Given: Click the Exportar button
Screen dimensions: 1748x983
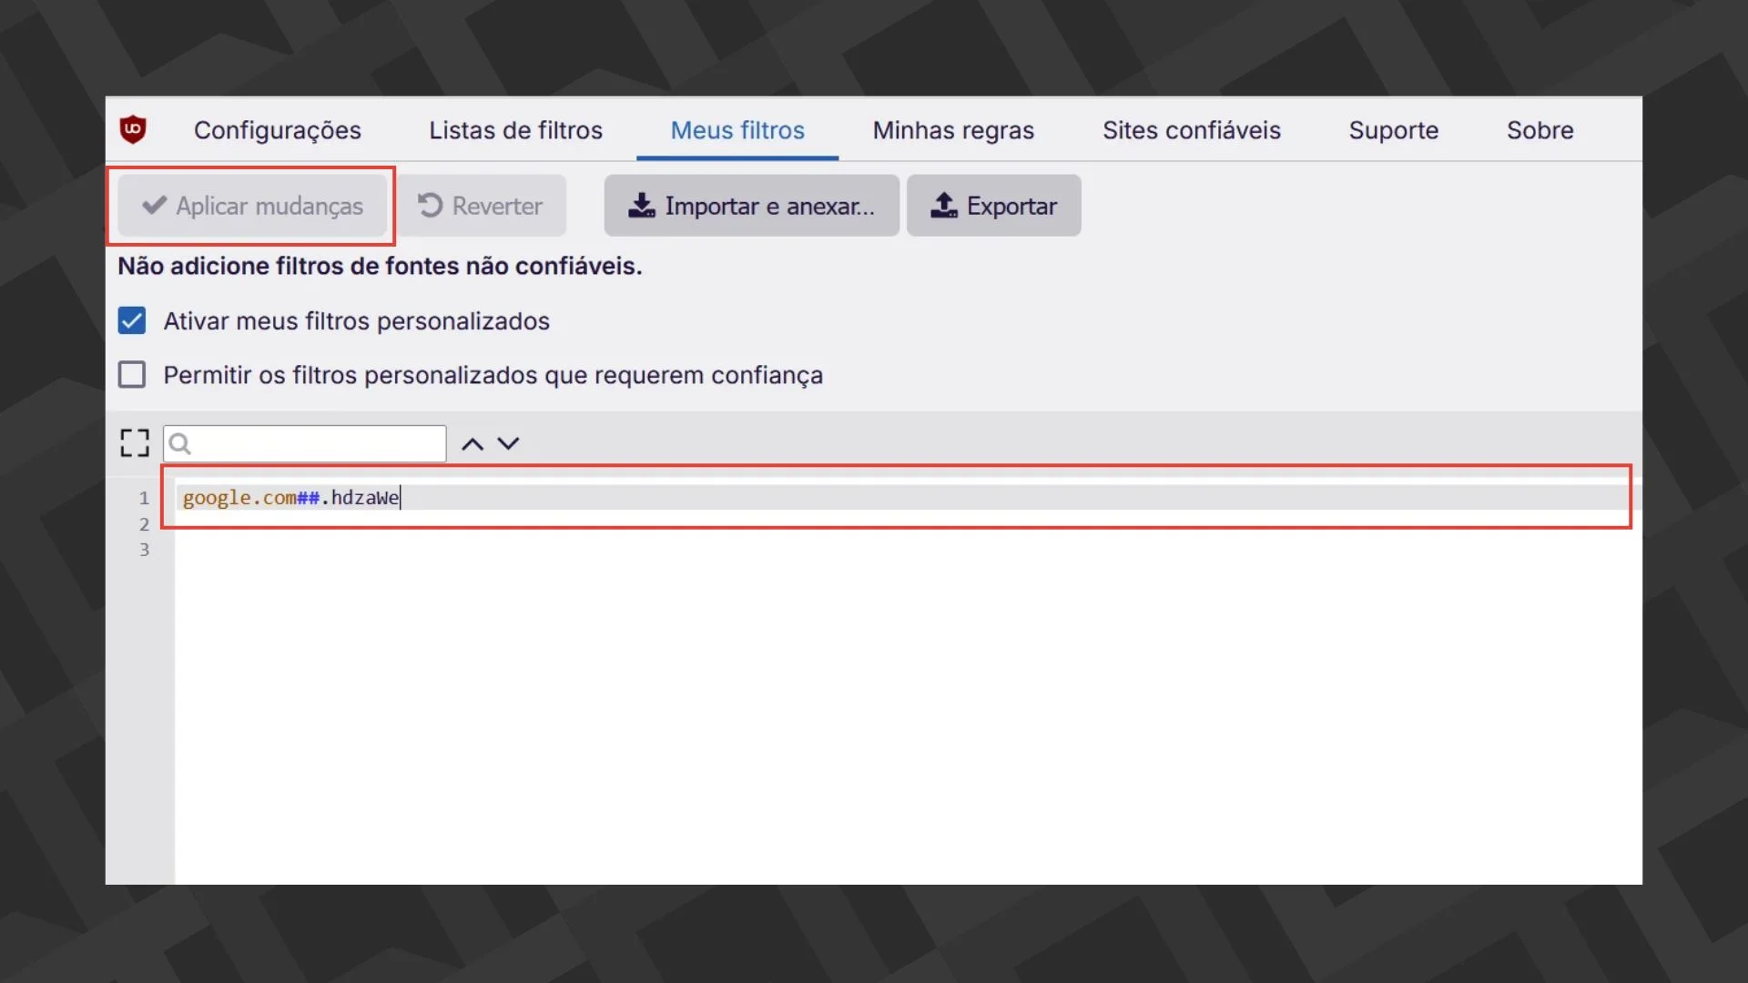Looking at the screenshot, I should click(x=994, y=206).
